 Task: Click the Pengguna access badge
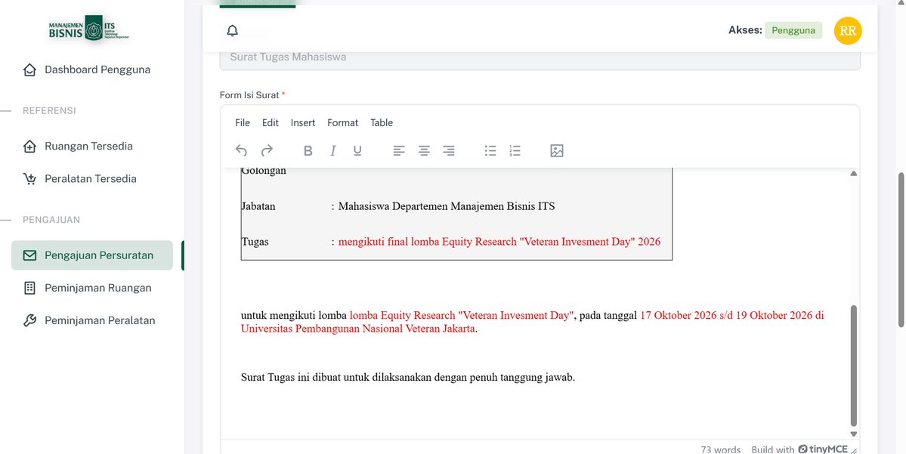[793, 31]
